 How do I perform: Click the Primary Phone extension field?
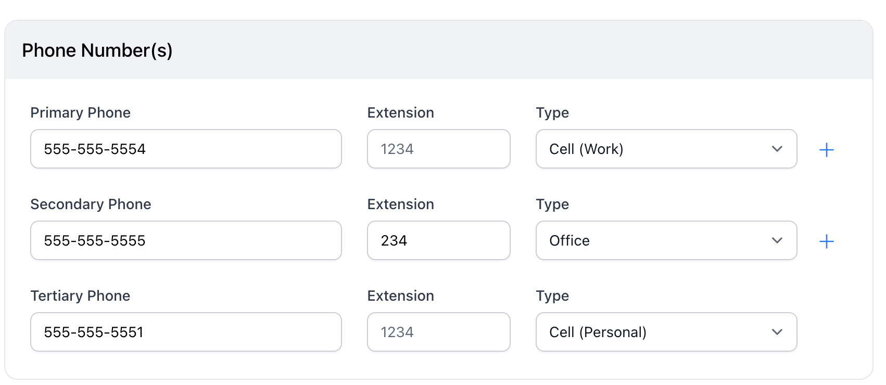[x=438, y=149]
